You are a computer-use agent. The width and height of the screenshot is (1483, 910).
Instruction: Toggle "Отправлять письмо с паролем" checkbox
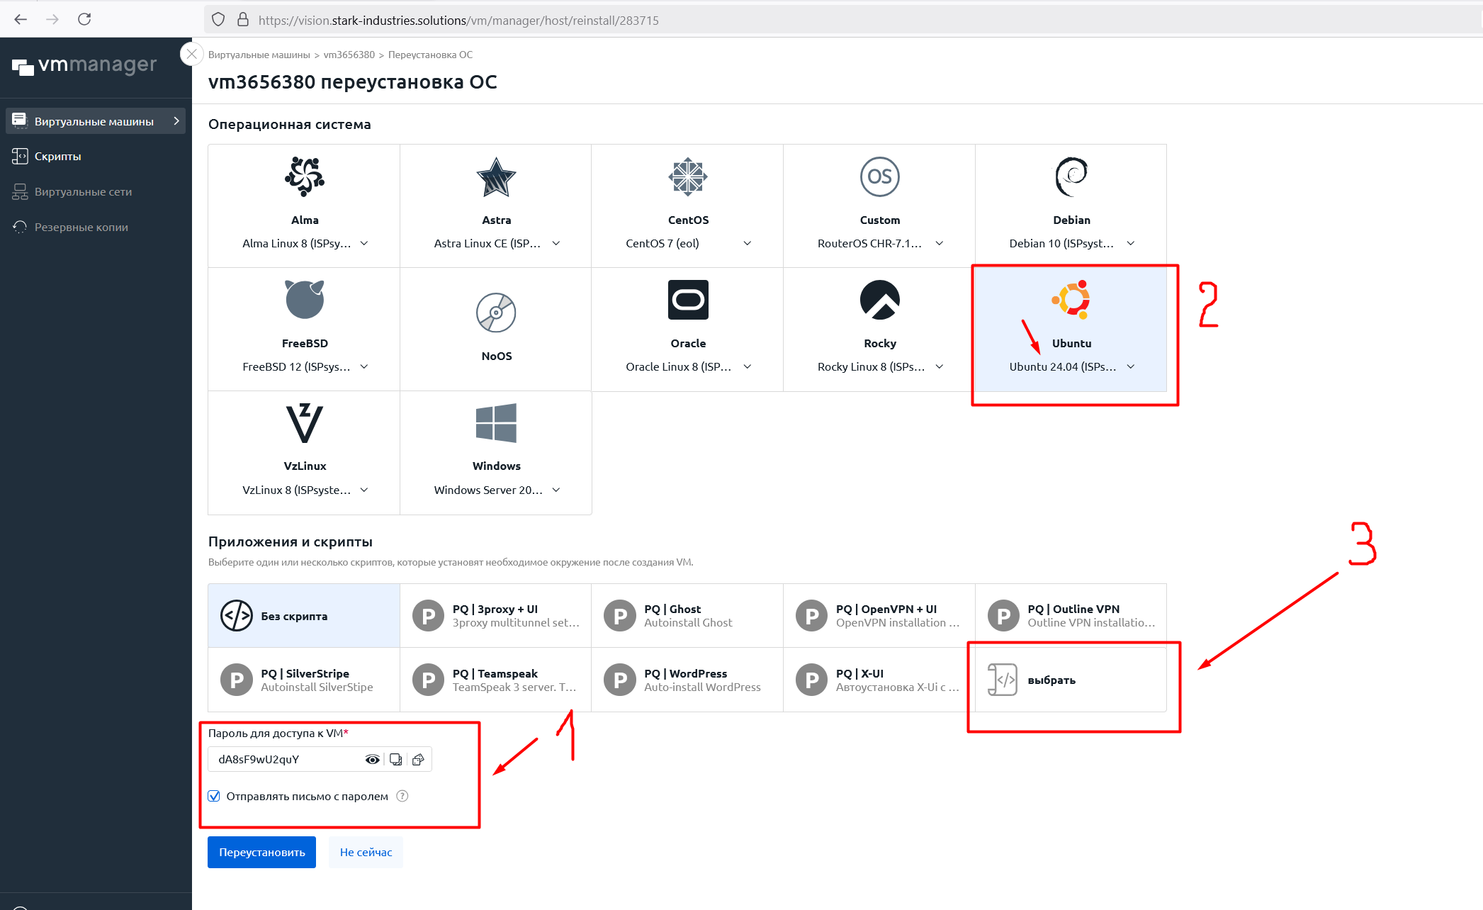coord(214,796)
